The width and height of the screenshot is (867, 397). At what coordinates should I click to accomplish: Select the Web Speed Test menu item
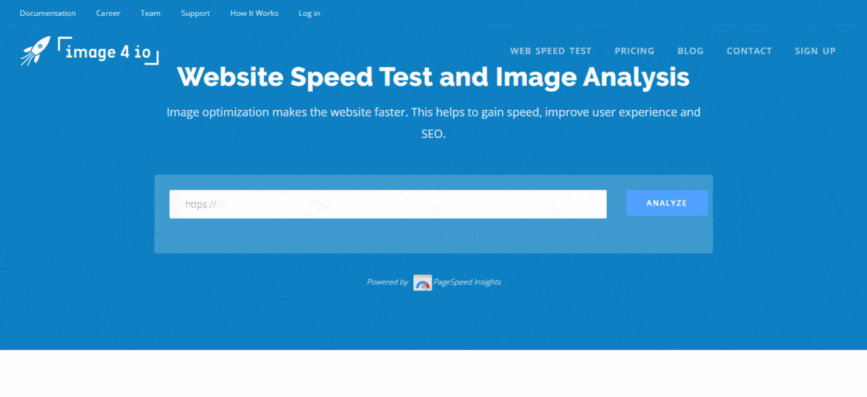click(551, 51)
